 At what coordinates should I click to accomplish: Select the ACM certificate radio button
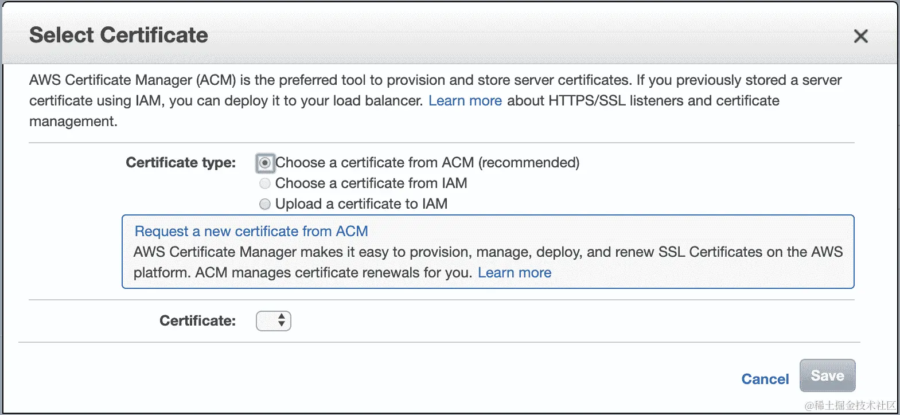[x=264, y=163]
